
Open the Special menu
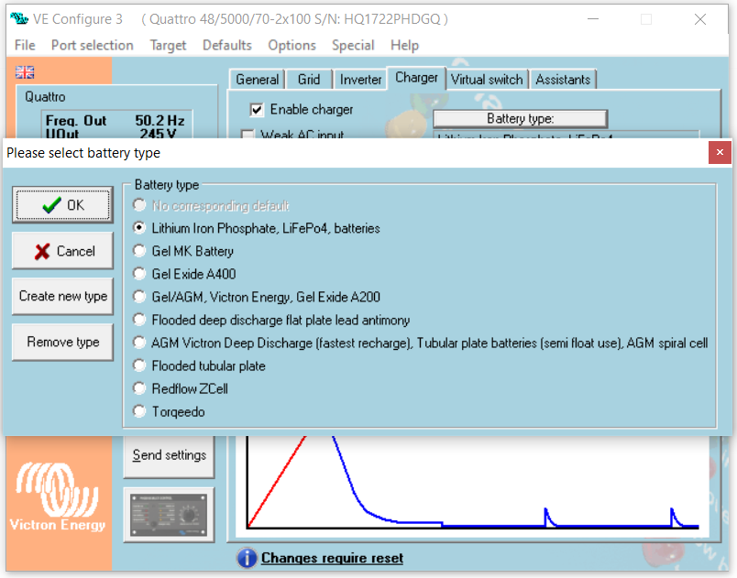click(353, 45)
